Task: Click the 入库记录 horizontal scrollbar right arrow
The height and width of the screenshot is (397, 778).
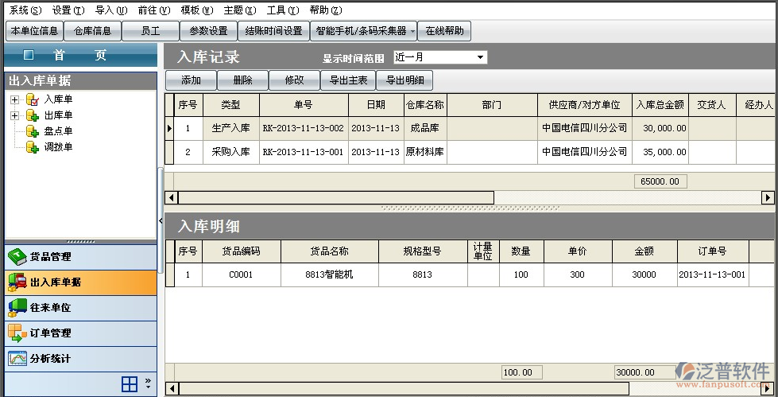Action: click(768, 197)
